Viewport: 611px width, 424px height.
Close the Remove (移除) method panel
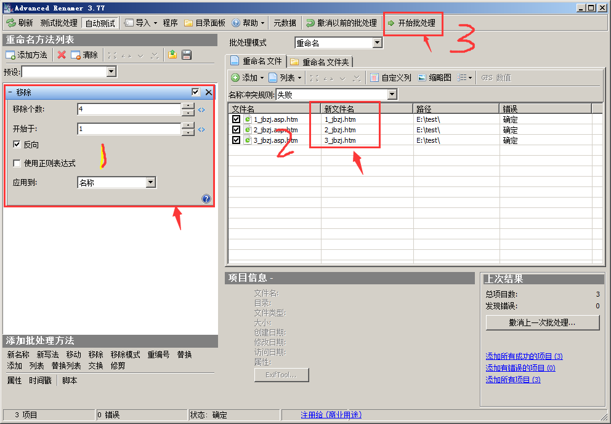click(209, 92)
